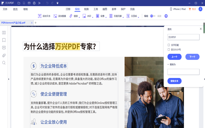The width and height of the screenshot is (205, 128).
Task: Switch to the 注释 (Comment) tab
Action: pos(68,9)
